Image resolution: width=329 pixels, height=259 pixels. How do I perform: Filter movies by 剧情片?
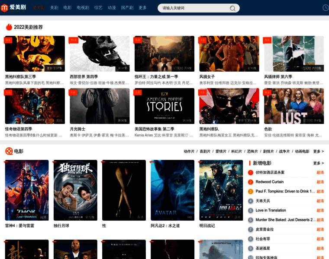tap(268, 151)
